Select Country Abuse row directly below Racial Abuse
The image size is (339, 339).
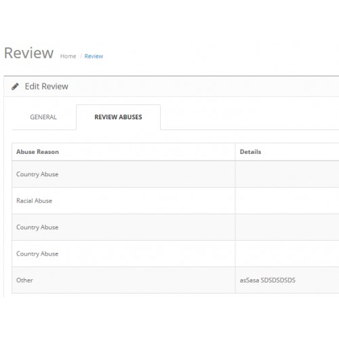coord(176,227)
